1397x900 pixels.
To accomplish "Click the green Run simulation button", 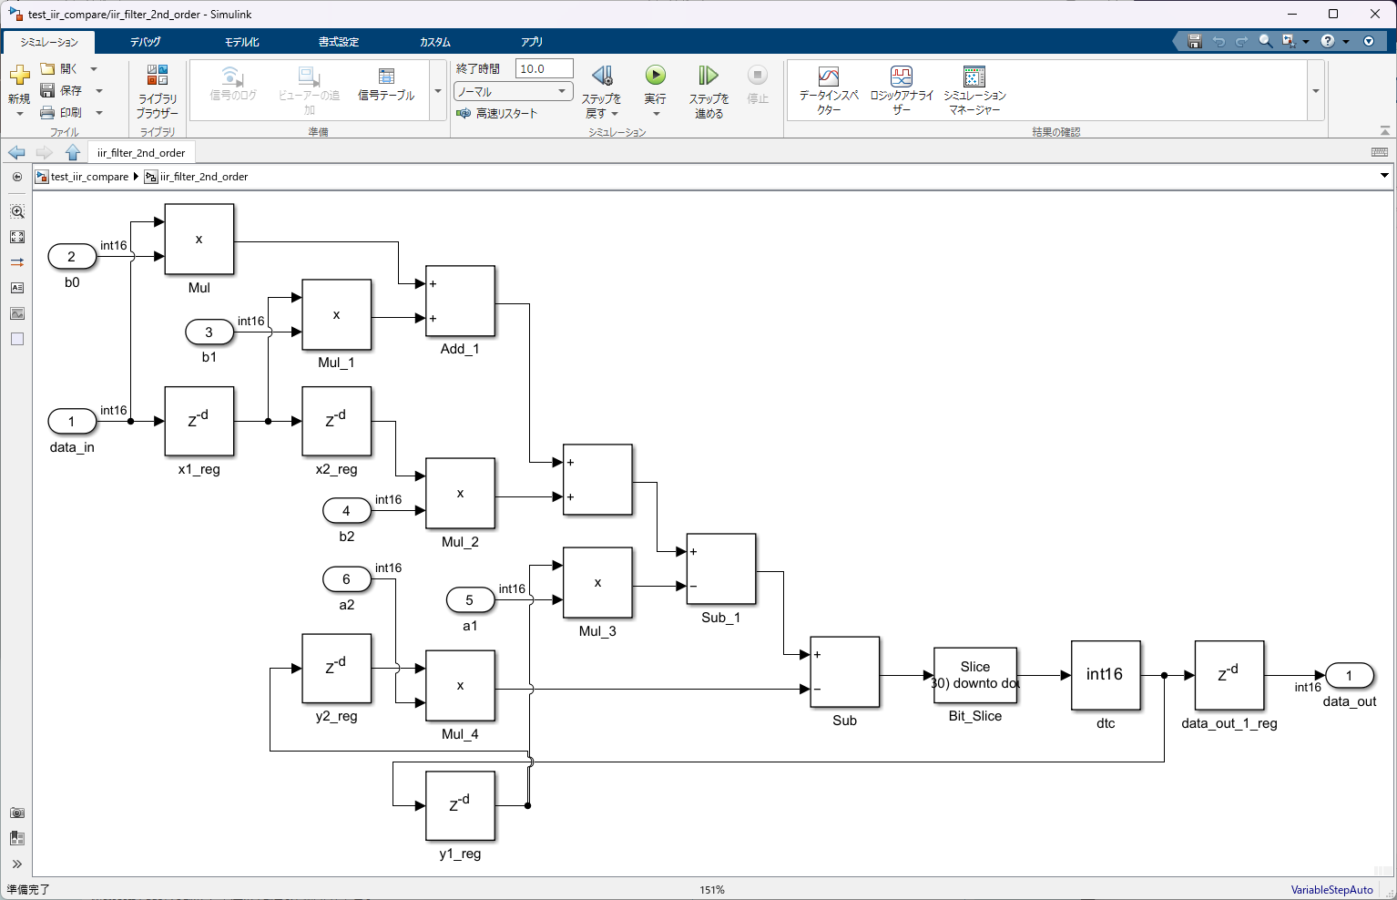I will (655, 76).
